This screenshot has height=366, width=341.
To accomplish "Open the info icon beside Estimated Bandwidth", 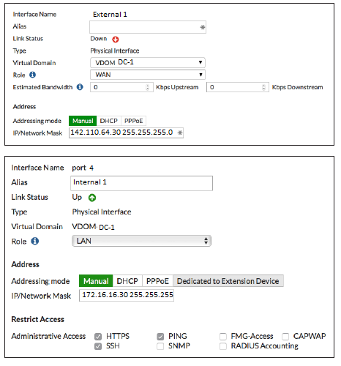I will coord(80,87).
